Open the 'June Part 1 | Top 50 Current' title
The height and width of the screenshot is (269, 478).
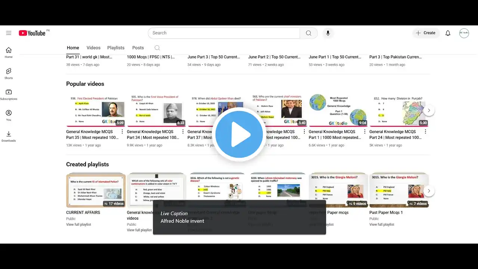pyautogui.click(x=335, y=57)
